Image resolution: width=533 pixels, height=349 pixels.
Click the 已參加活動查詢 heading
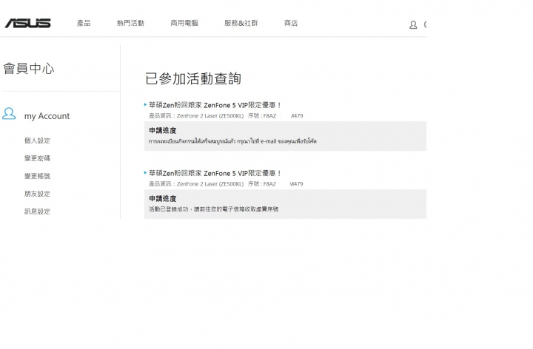pyautogui.click(x=193, y=79)
